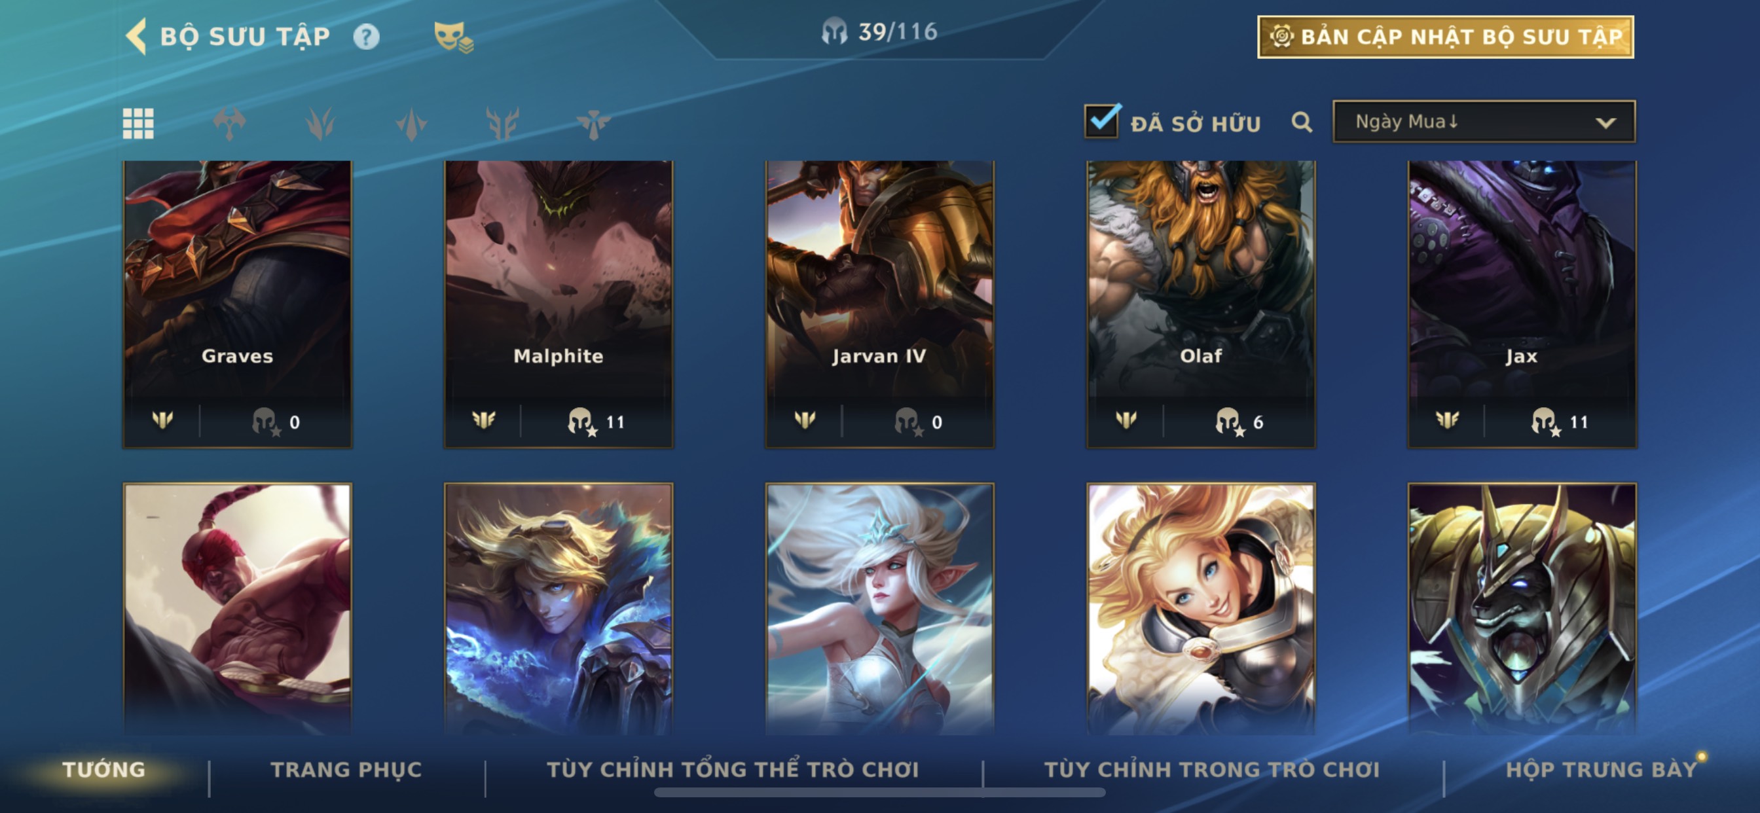
Task: Open the Ngày Mua sort dropdown
Action: coord(1483,122)
